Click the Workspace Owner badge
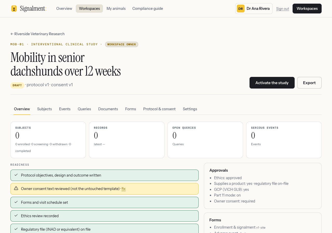Screen dimensions: 332x233 point(122,44)
